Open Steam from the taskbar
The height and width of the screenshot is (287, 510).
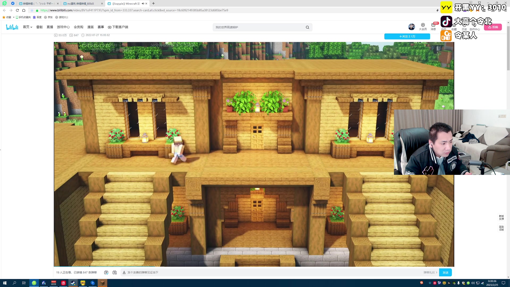73,283
